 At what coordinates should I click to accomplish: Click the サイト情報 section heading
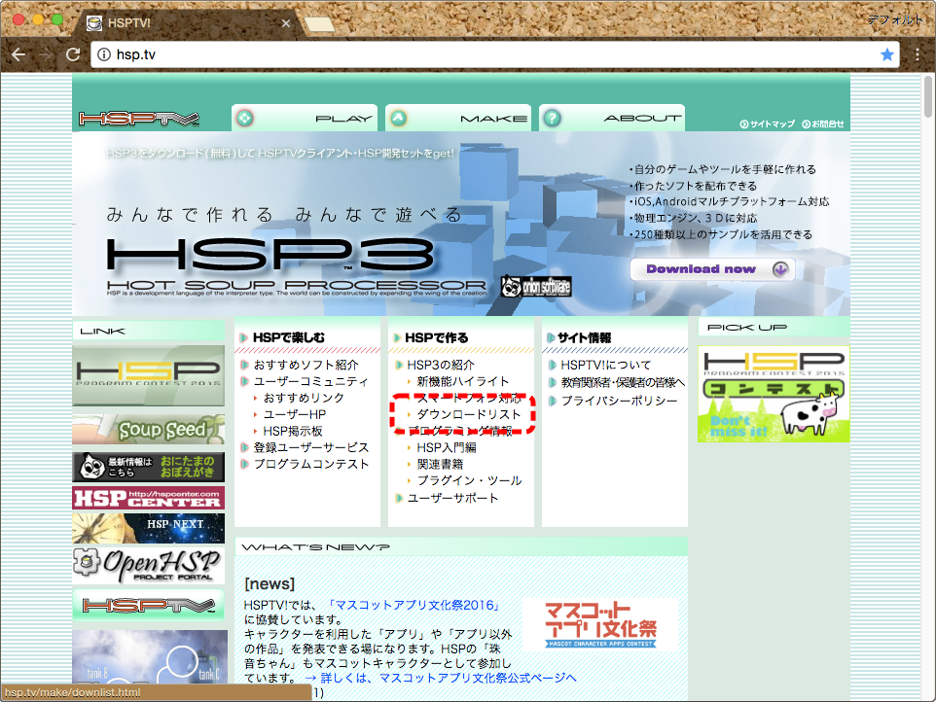584,337
